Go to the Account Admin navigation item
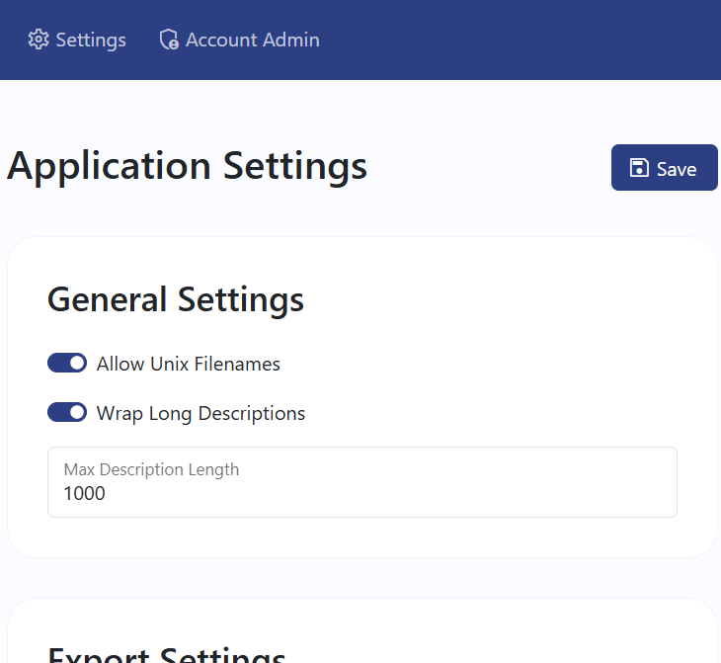The image size is (721, 663). pyautogui.click(x=239, y=40)
